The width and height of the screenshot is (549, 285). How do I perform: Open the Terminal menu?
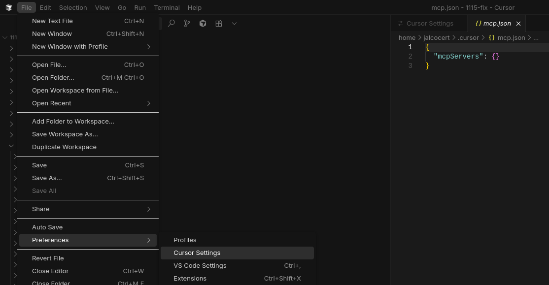coord(167,7)
